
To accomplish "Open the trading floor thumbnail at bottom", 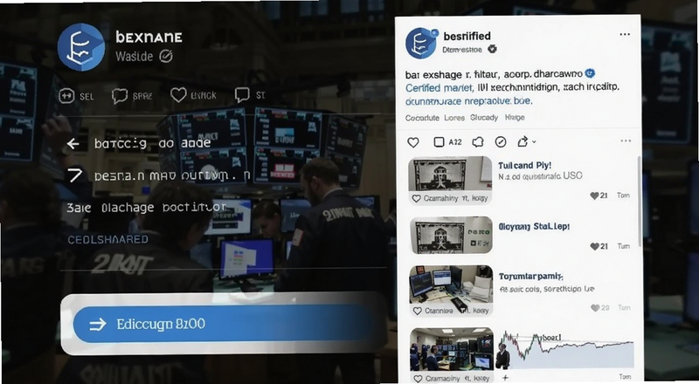I will 452,350.
